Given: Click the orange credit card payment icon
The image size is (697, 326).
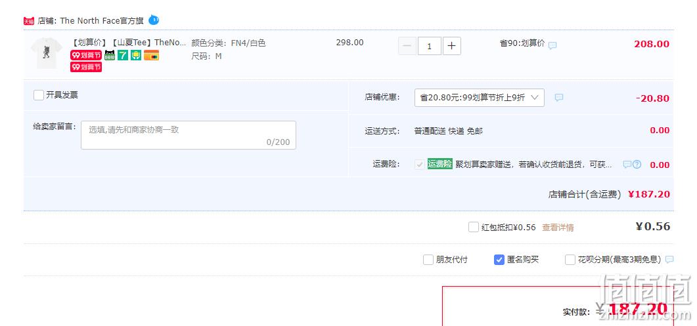Looking at the screenshot, I should click(151, 56).
